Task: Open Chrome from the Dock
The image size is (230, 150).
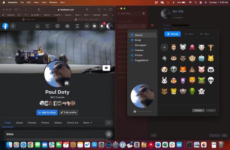Action: (x=30, y=145)
